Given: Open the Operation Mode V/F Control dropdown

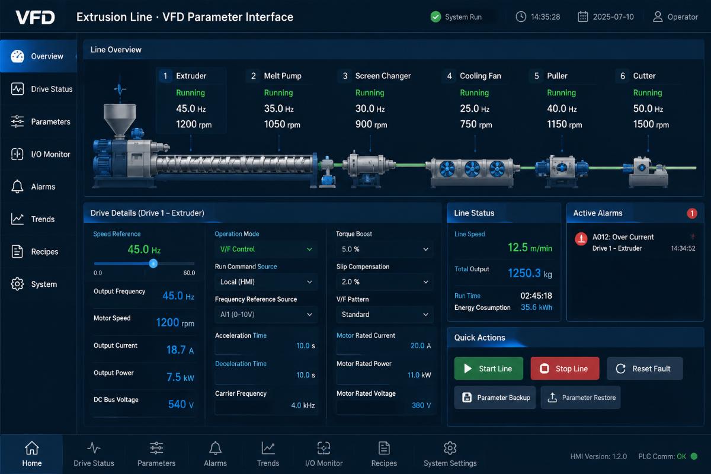Looking at the screenshot, I should [x=265, y=249].
